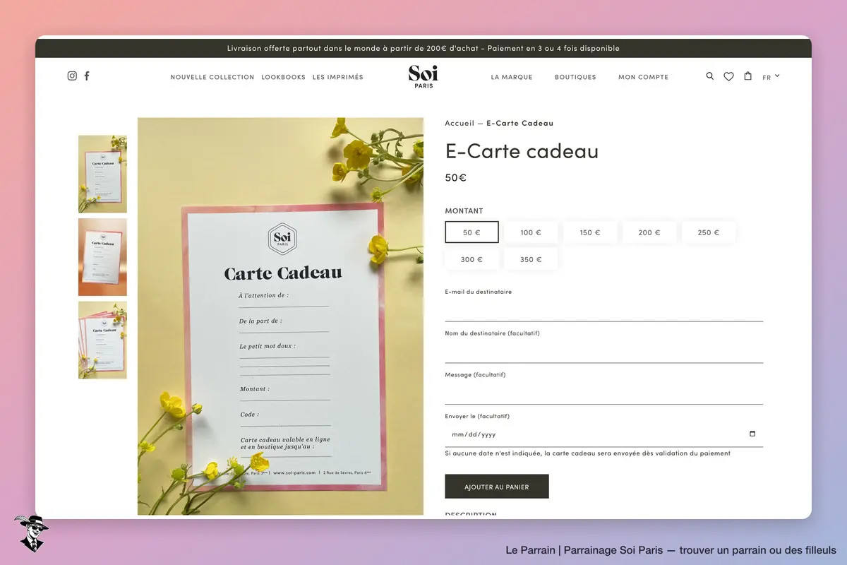847x565 pixels.
Task: Click the Envoyer le date field
Action: pos(604,434)
